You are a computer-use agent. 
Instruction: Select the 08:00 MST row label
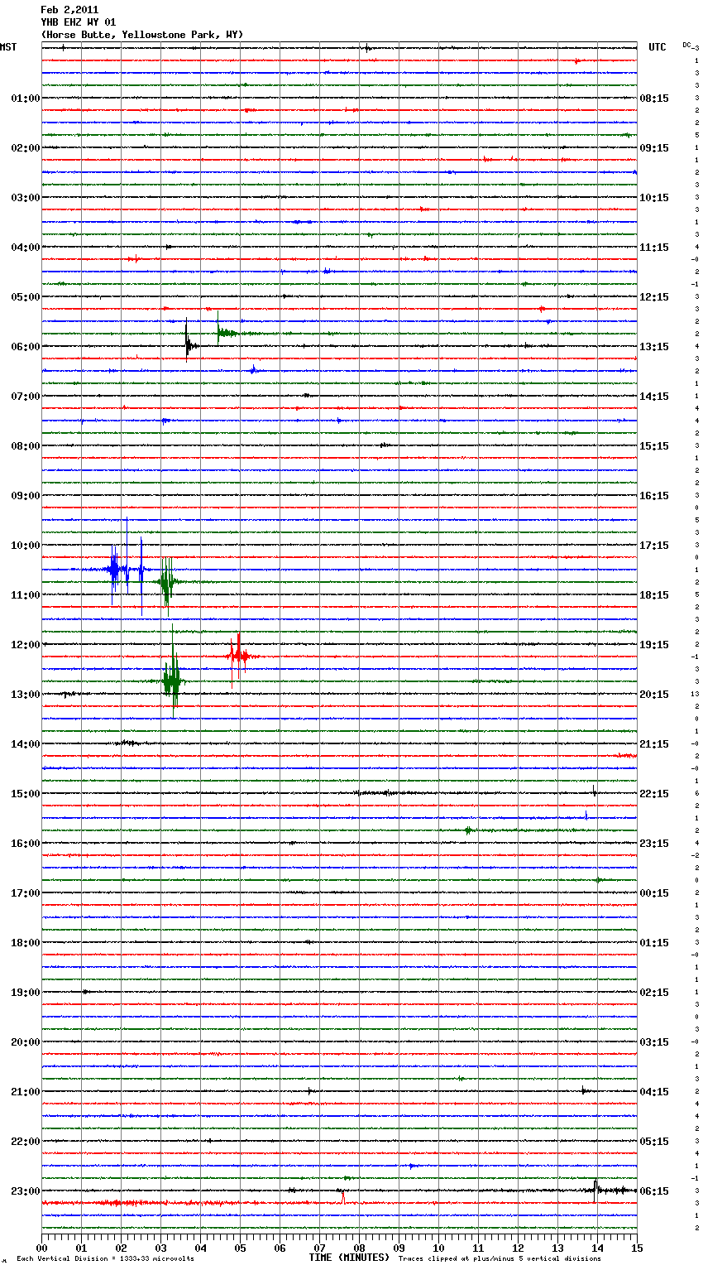[x=26, y=446]
